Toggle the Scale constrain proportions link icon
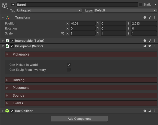 [x=63, y=34]
